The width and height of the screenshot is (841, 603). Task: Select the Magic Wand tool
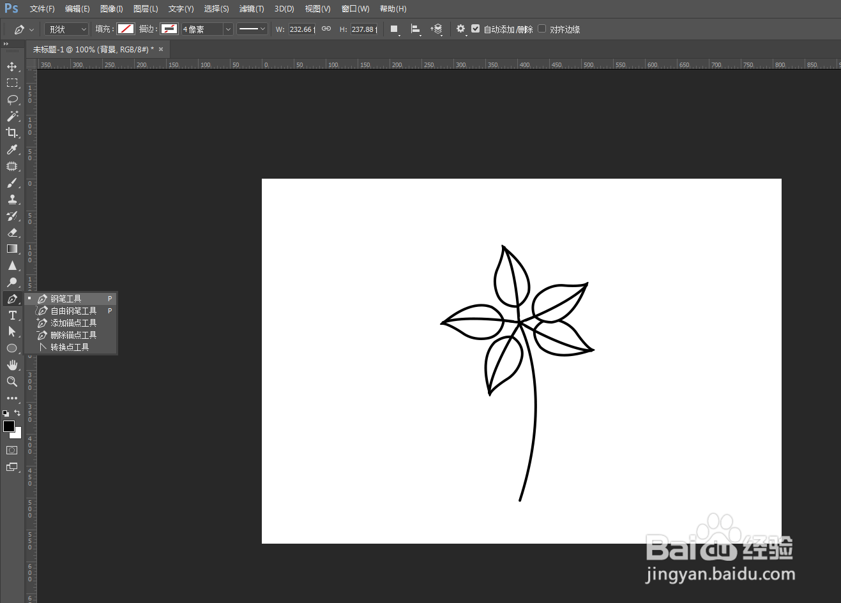pyautogui.click(x=12, y=116)
